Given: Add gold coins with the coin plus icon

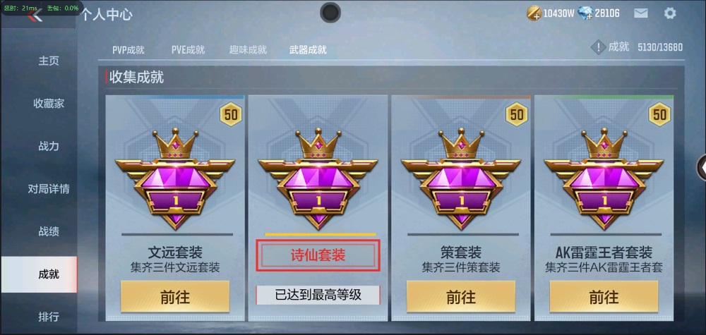Looking at the screenshot, I should 534,13.
